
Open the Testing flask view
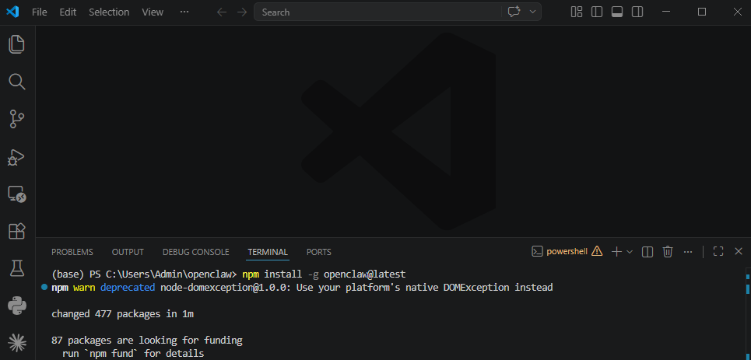[x=17, y=268]
